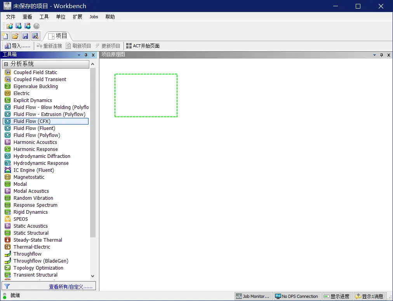393x301 pixels.
Task: Select Response Spectrum in the toolbox
Action: pyautogui.click(x=46, y=205)
